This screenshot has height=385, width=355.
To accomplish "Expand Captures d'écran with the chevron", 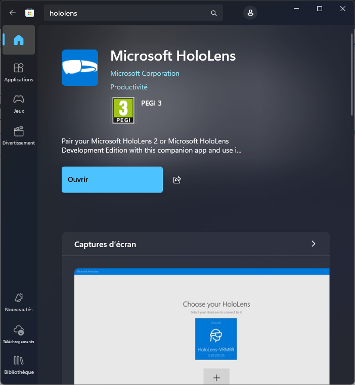I will point(313,244).
